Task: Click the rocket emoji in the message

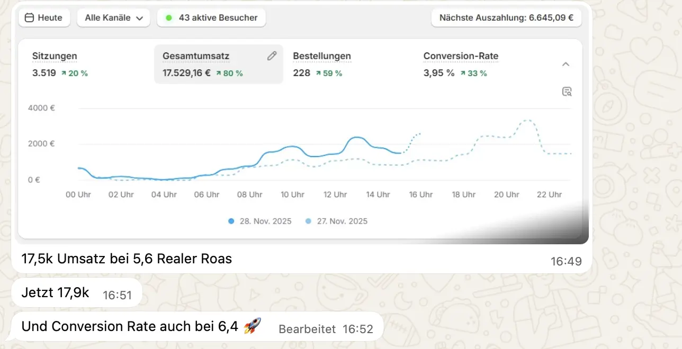Action: pyautogui.click(x=253, y=326)
